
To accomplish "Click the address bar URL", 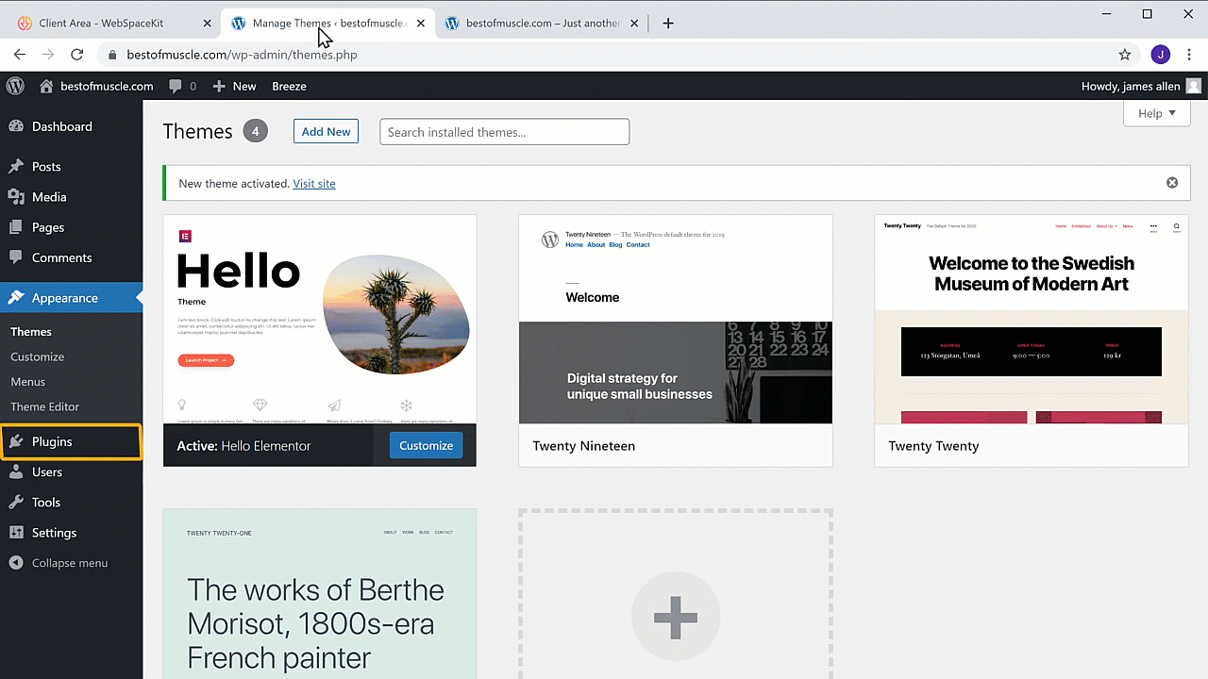I will 242,55.
